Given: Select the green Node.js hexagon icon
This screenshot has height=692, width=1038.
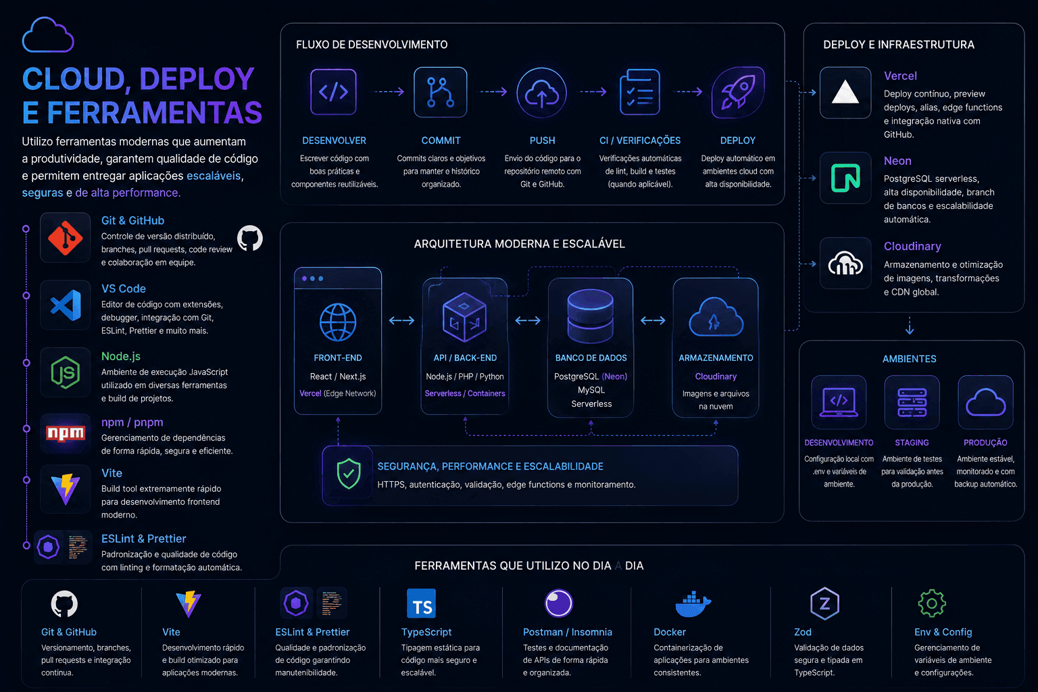Looking at the screenshot, I should [66, 372].
